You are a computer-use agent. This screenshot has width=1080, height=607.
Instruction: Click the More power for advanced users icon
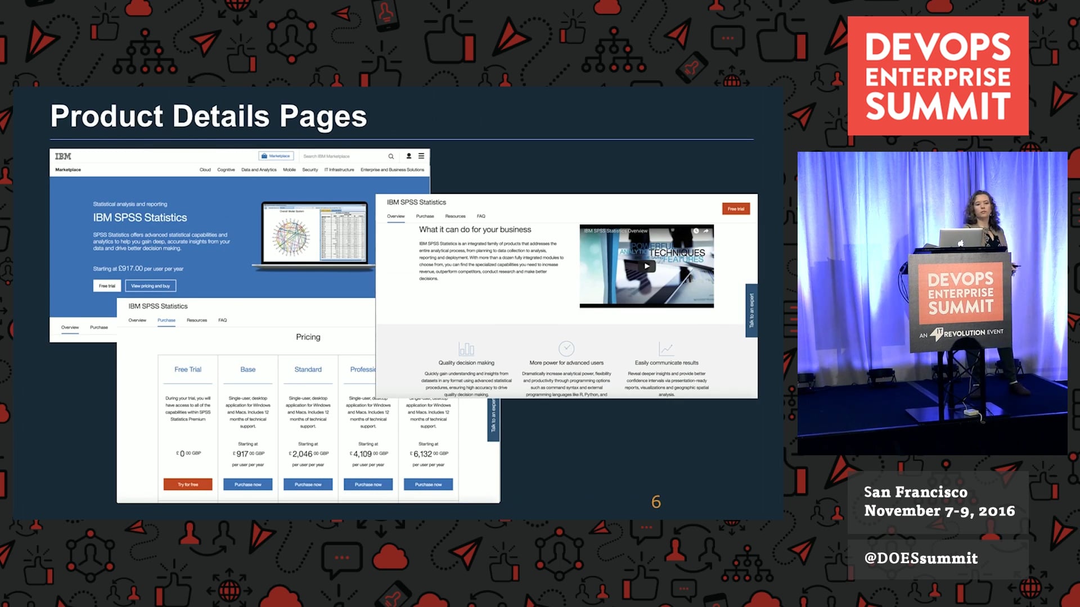pyautogui.click(x=566, y=348)
